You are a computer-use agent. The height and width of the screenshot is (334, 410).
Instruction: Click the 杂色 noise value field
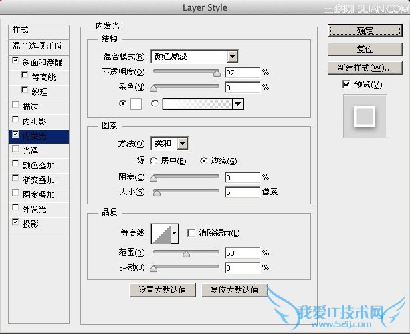pyautogui.click(x=242, y=88)
